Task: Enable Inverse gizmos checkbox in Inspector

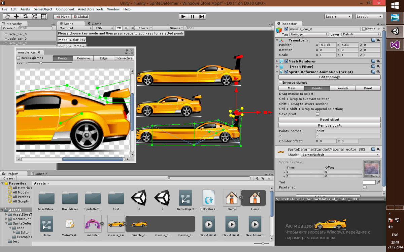Action: [x=281, y=83]
